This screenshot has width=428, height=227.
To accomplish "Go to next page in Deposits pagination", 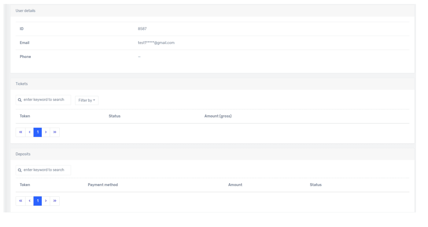I will [x=46, y=201].
